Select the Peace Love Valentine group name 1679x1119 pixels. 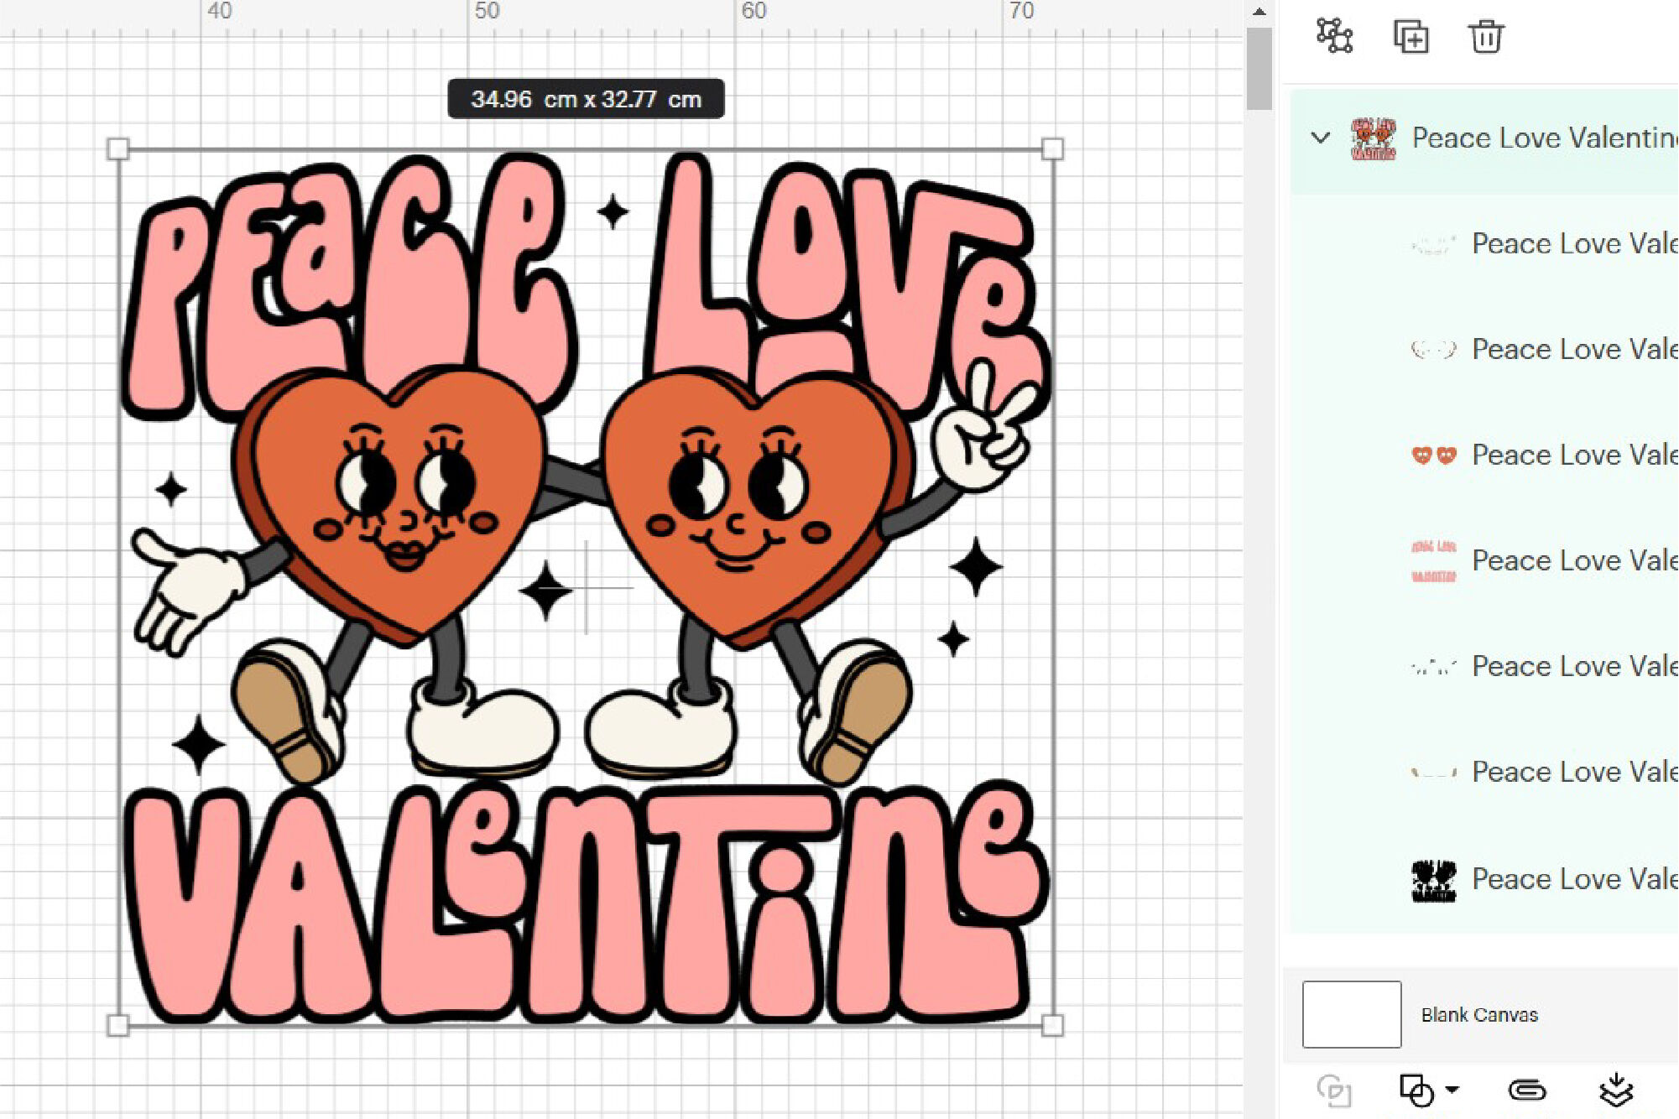pyautogui.click(x=1545, y=138)
